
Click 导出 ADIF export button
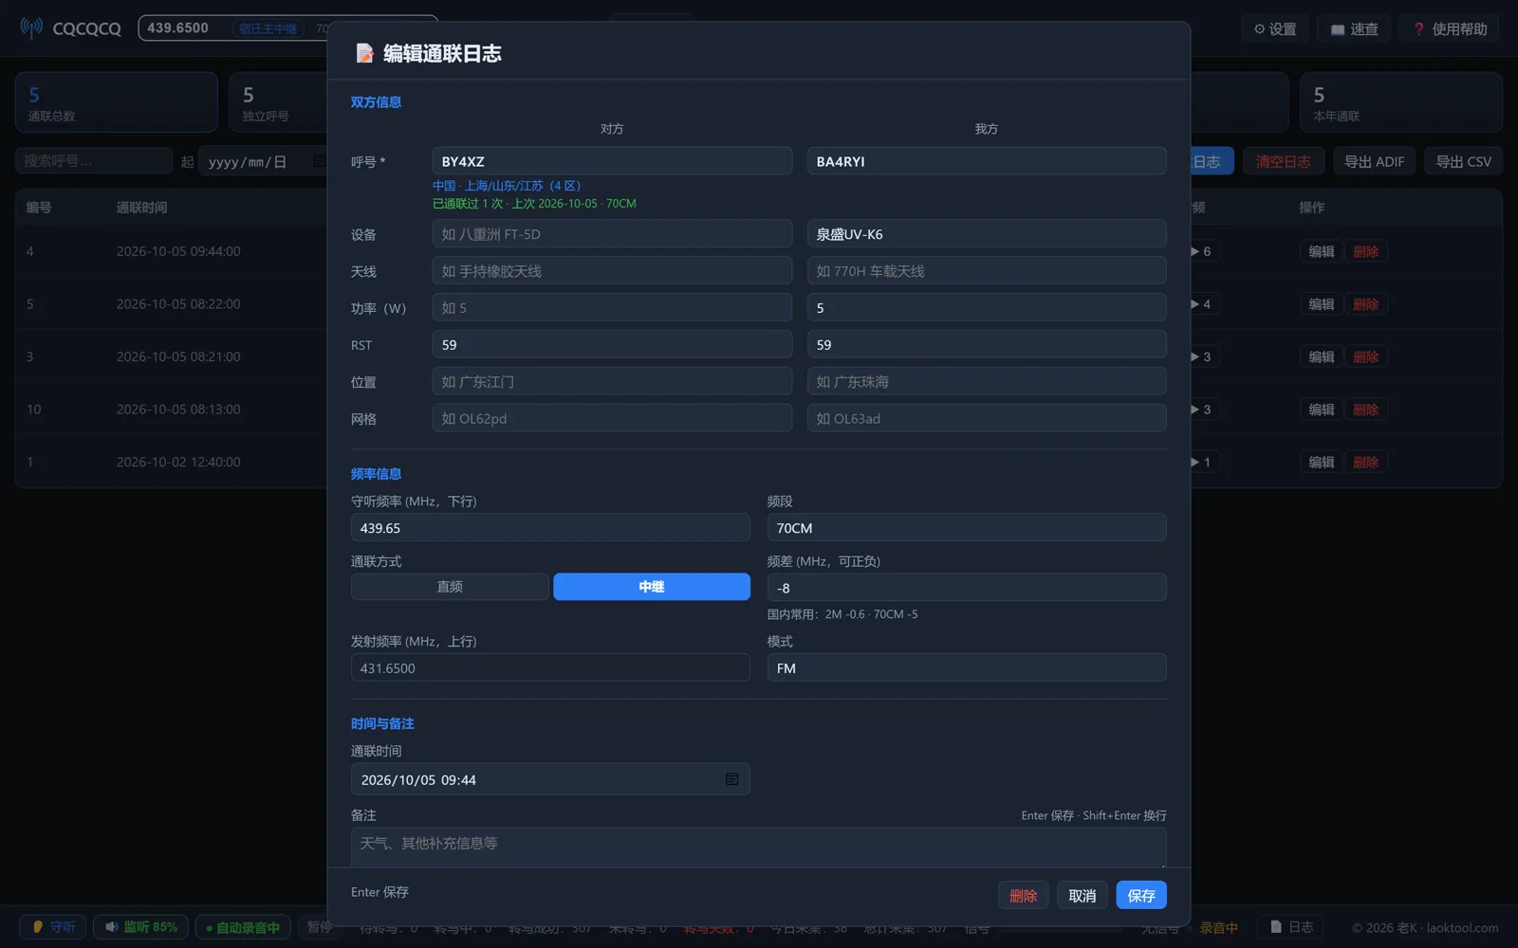(1374, 161)
